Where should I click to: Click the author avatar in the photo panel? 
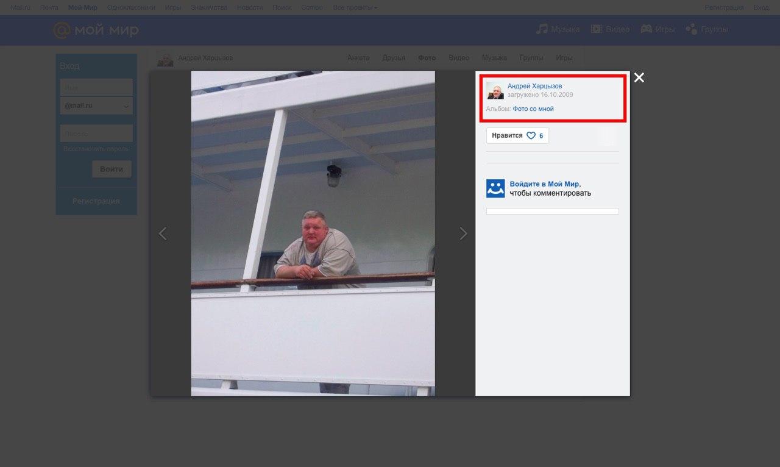[495, 91]
